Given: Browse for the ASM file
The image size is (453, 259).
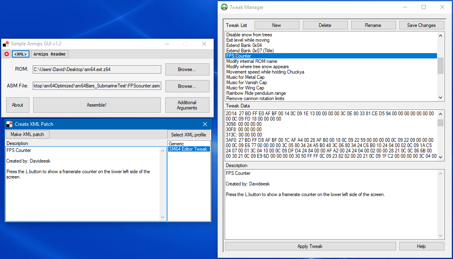Looking at the screenshot, I should coord(187,86).
